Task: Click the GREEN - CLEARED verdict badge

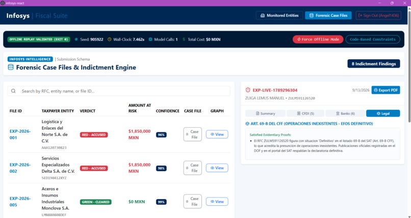Action: 96,202
